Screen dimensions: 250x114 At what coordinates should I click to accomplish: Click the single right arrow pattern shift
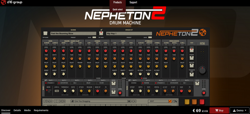[x=58, y=101]
